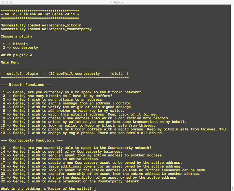Viewport: 234px width, 191px height.
Task: Select 'swit(c)h plugin' menu option text
Action: click(x=22, y=74)
